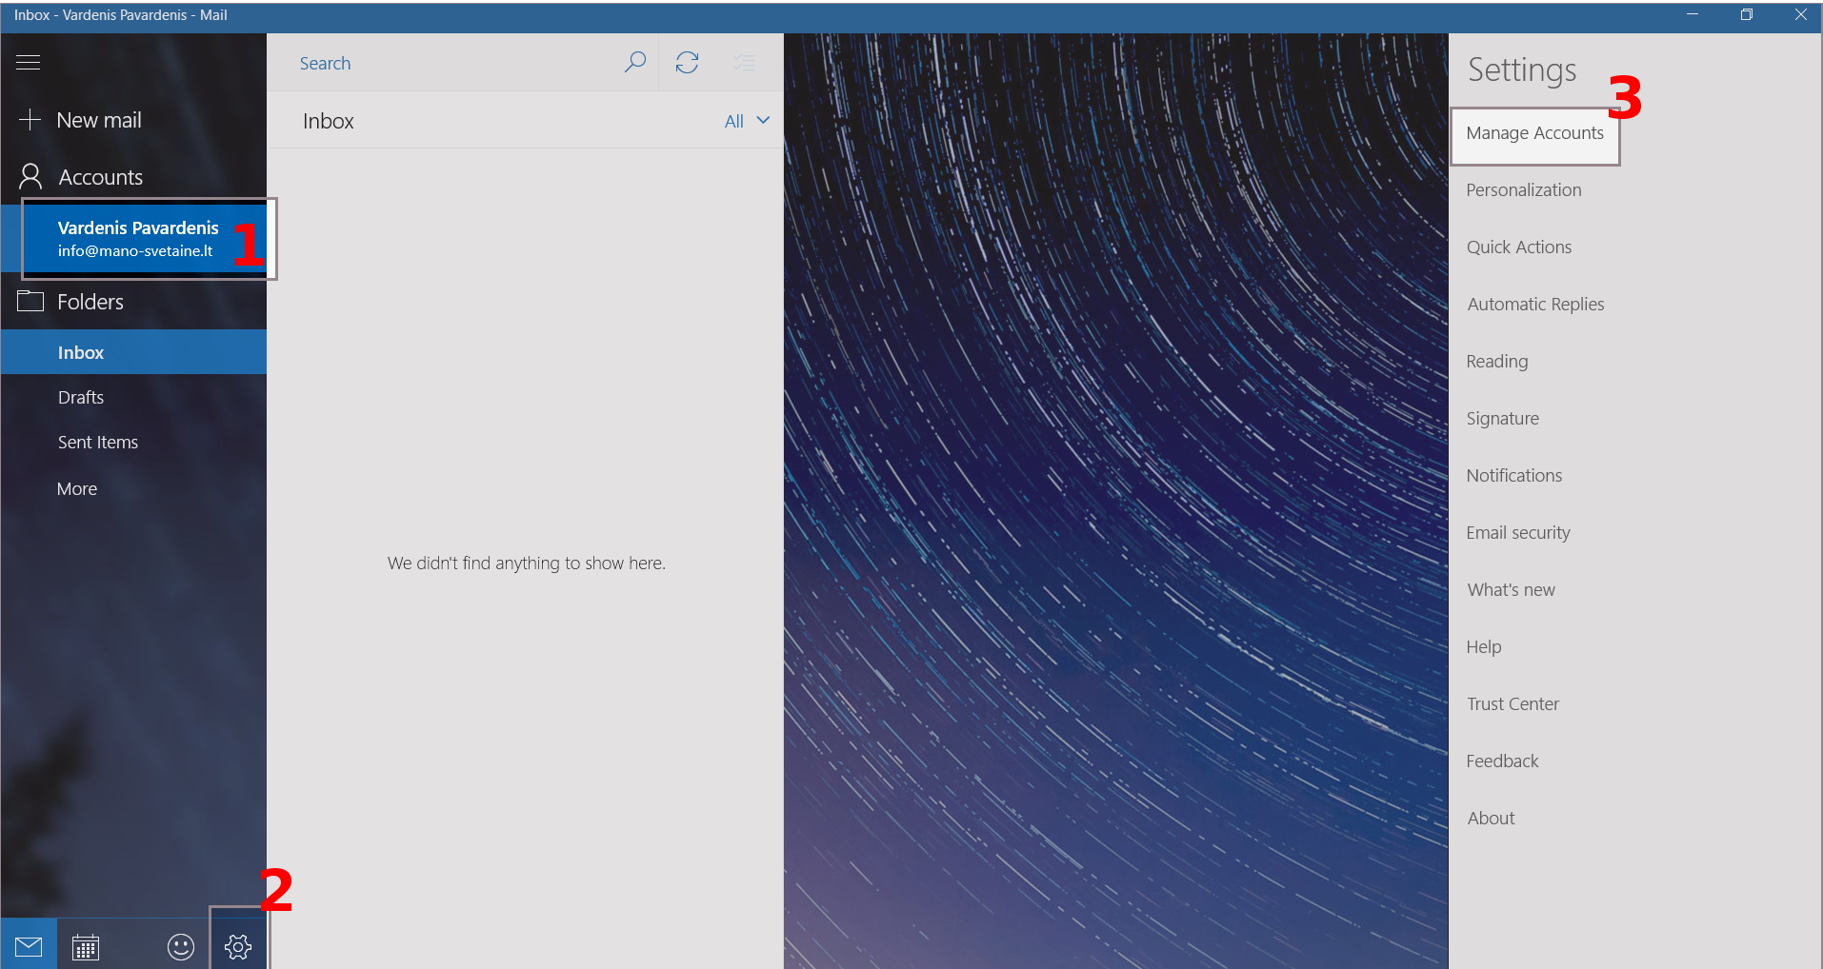
Task: Open Settings with the gear icon
Action: (238, 946)
